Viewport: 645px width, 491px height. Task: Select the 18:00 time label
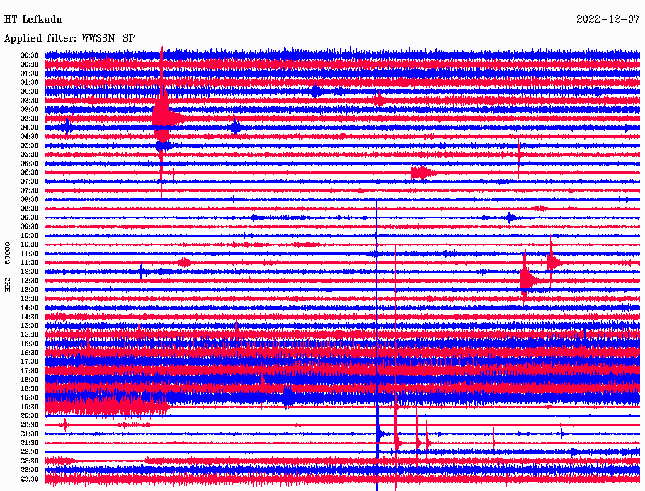29,380
